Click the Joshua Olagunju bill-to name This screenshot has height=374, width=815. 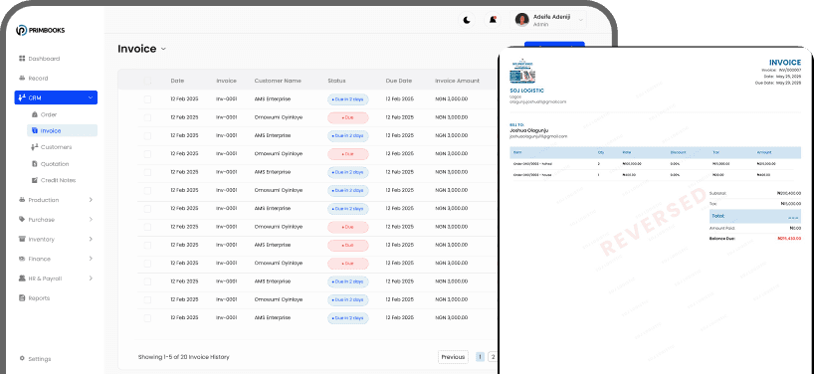coord(529,130)
